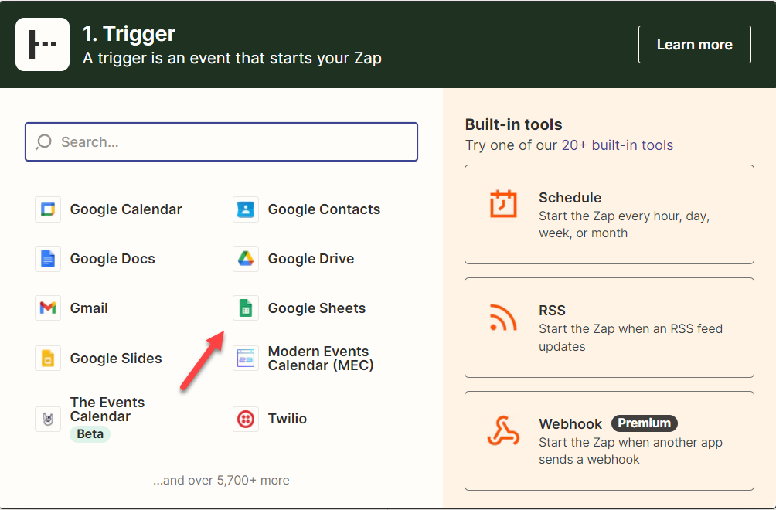Click the Learn more button
776x510 pixels.
[694, 45]
